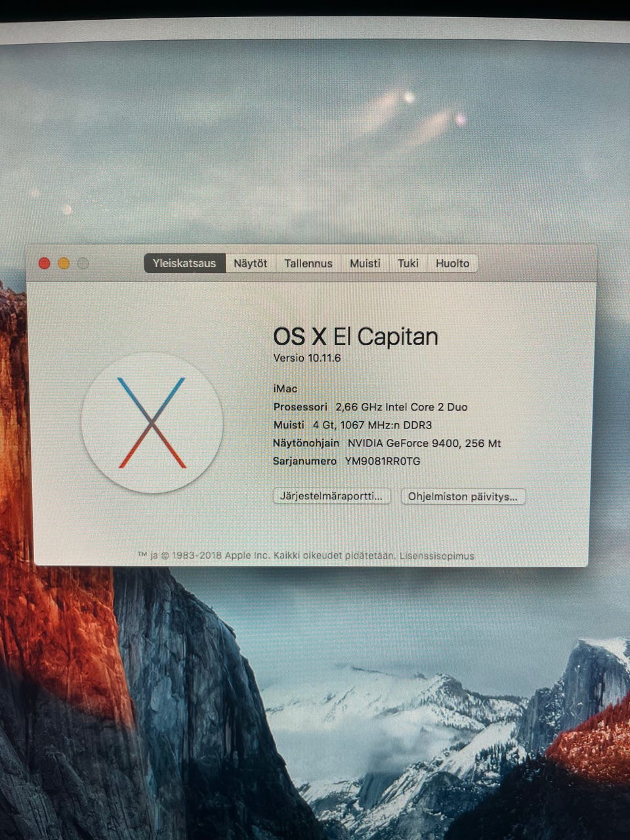Viewport: 630px width, 840px height.
Task: Click the greyed-out zoom window button
Action: pyautogui.click(x=83, y=263)
